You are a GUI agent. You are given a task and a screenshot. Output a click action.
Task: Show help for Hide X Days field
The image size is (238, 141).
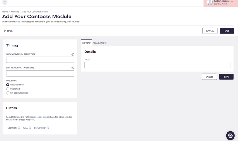(x=73, y=68)
